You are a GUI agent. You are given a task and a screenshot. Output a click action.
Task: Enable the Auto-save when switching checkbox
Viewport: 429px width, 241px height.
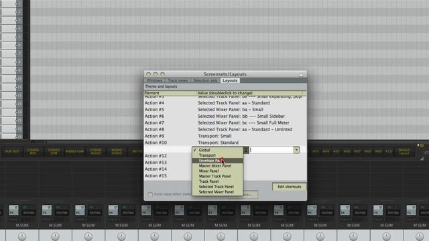tap(150, 194)
